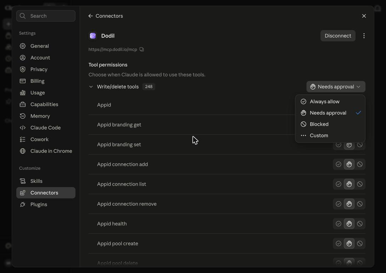Viewport: 386px width, 273px height.
Task: Click the Billing card icon
Action: click(x=23, y=81)
